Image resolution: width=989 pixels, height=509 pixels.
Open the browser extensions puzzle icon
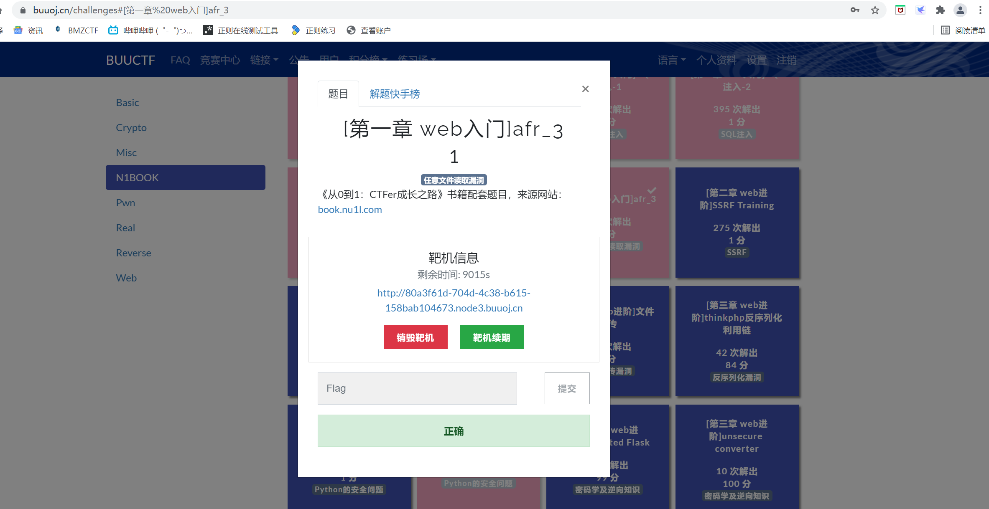point(941,10)
